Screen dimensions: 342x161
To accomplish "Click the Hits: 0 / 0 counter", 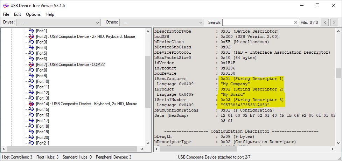I will coord(309,22).
